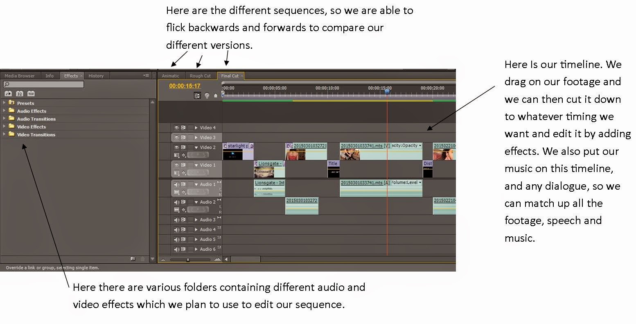
Task: Click the YUV Effects filter icon
Action: [31, 94]
